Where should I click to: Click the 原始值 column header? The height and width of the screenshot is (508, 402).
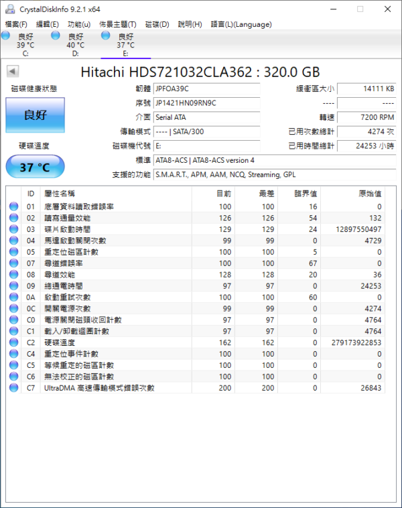(369, 193)
